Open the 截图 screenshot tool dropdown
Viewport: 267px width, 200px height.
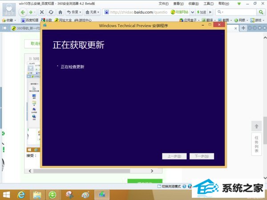[225, 20]
